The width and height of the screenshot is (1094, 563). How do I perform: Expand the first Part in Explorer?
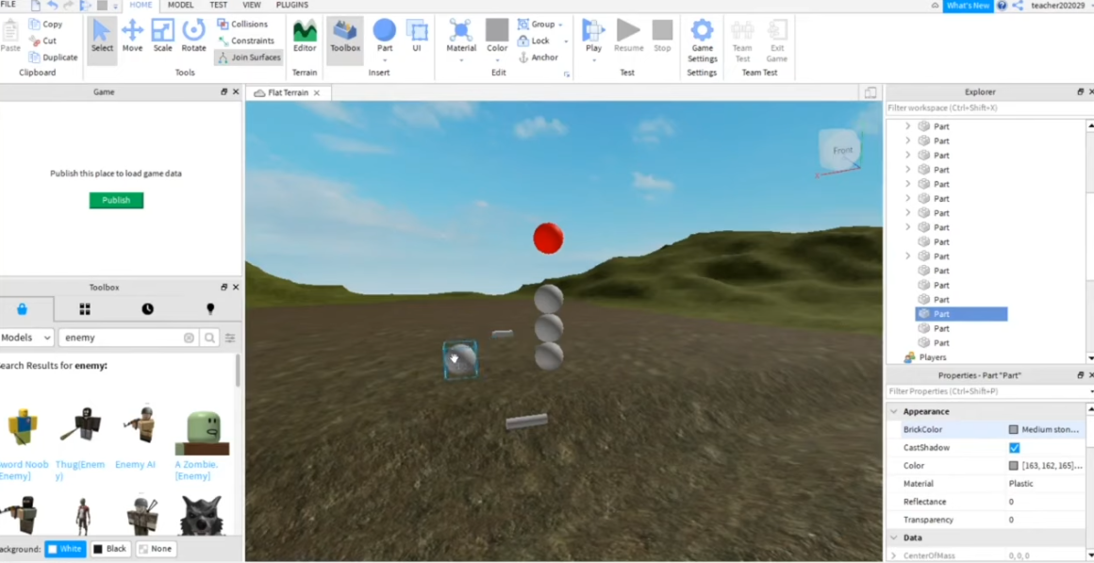907,126
